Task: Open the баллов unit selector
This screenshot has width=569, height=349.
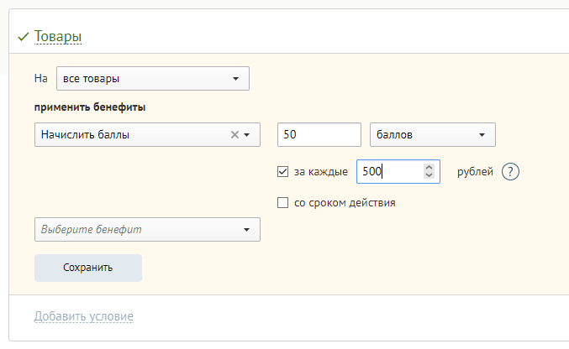Action: [433, 135]
